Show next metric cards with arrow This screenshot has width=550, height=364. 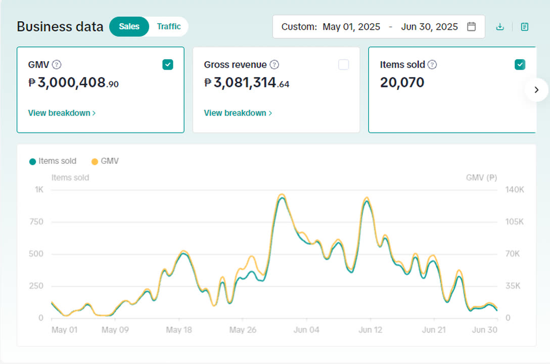coord(536,90)
